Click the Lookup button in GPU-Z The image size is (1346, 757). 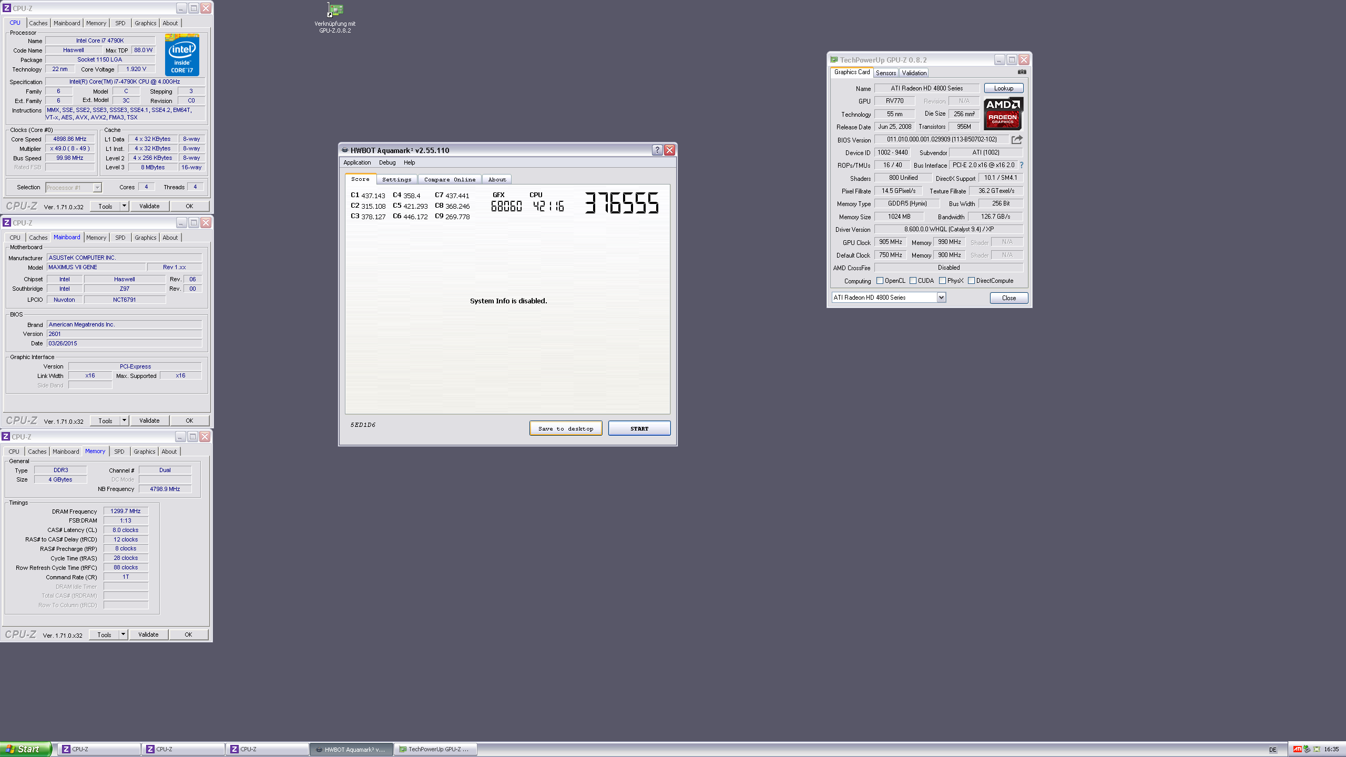point(1004,88)
